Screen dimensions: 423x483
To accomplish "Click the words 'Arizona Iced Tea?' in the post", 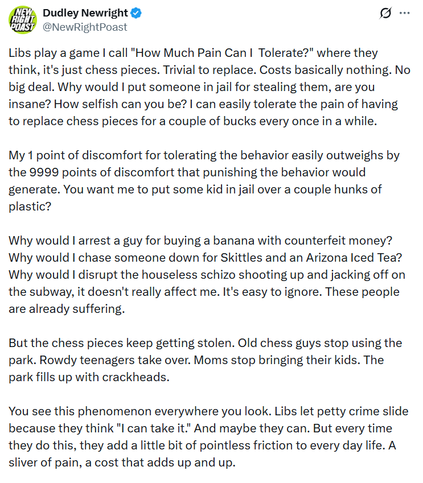I will 354,258.
